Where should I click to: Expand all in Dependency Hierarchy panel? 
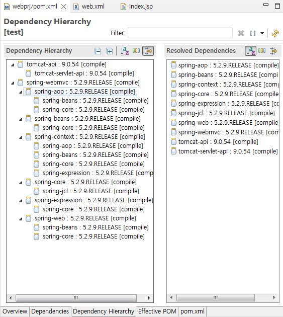110,51
